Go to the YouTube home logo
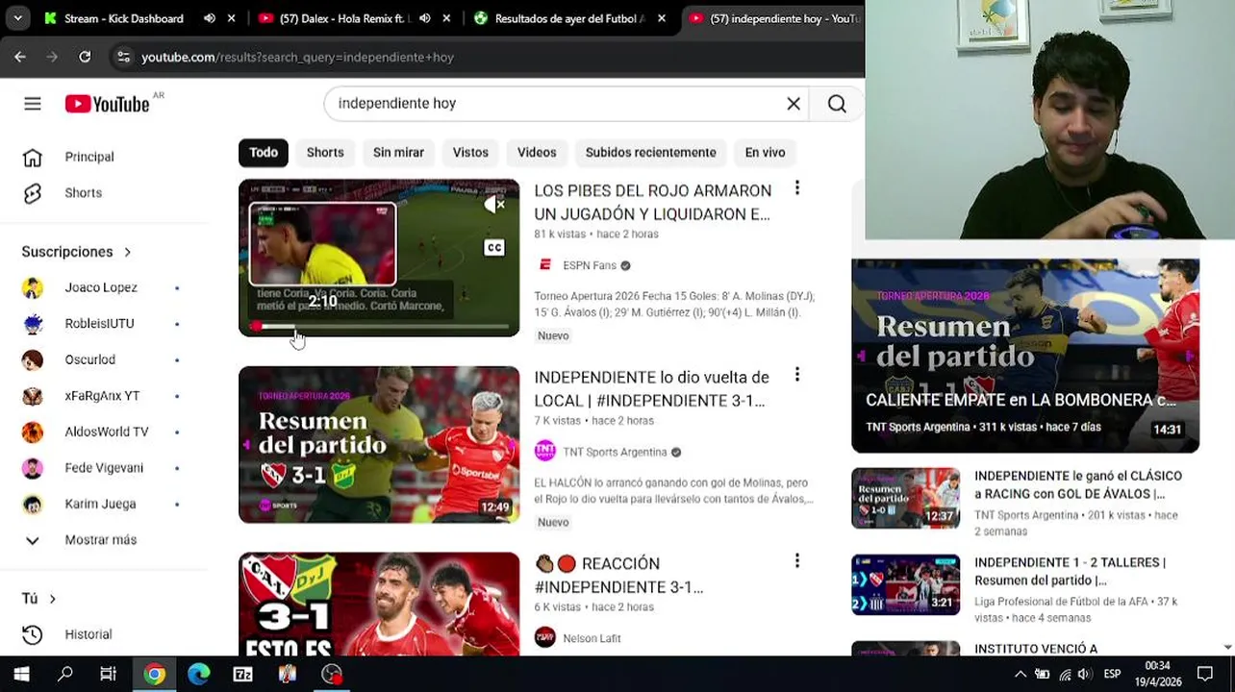Screen dimensions: 1235x692 point(107,104)
